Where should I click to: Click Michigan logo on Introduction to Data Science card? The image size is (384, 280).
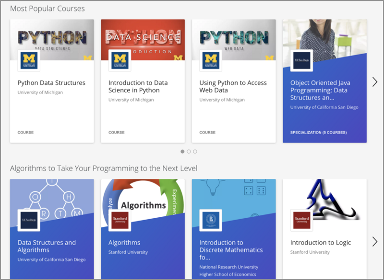point(120,60)
